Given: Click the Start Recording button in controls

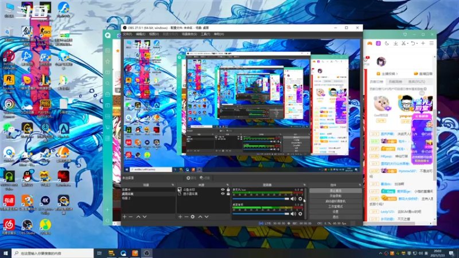Looking at the screenshot, I should [x=336, y=196].
